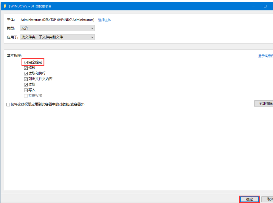
Task: Open the 显示高级权限 link
Action: coord(265,56)
